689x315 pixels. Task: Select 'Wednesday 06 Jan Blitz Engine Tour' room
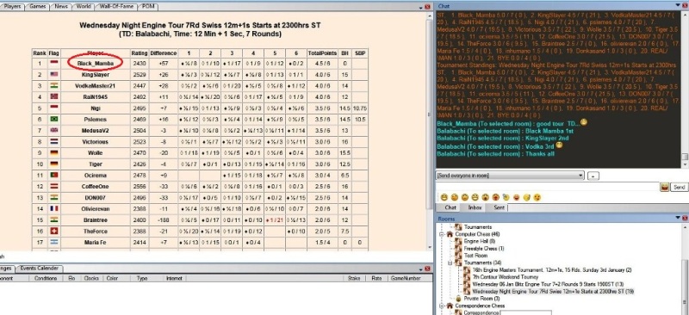[548, 284]
